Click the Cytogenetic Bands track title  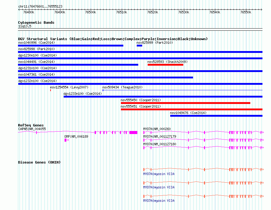click(36, 22)
